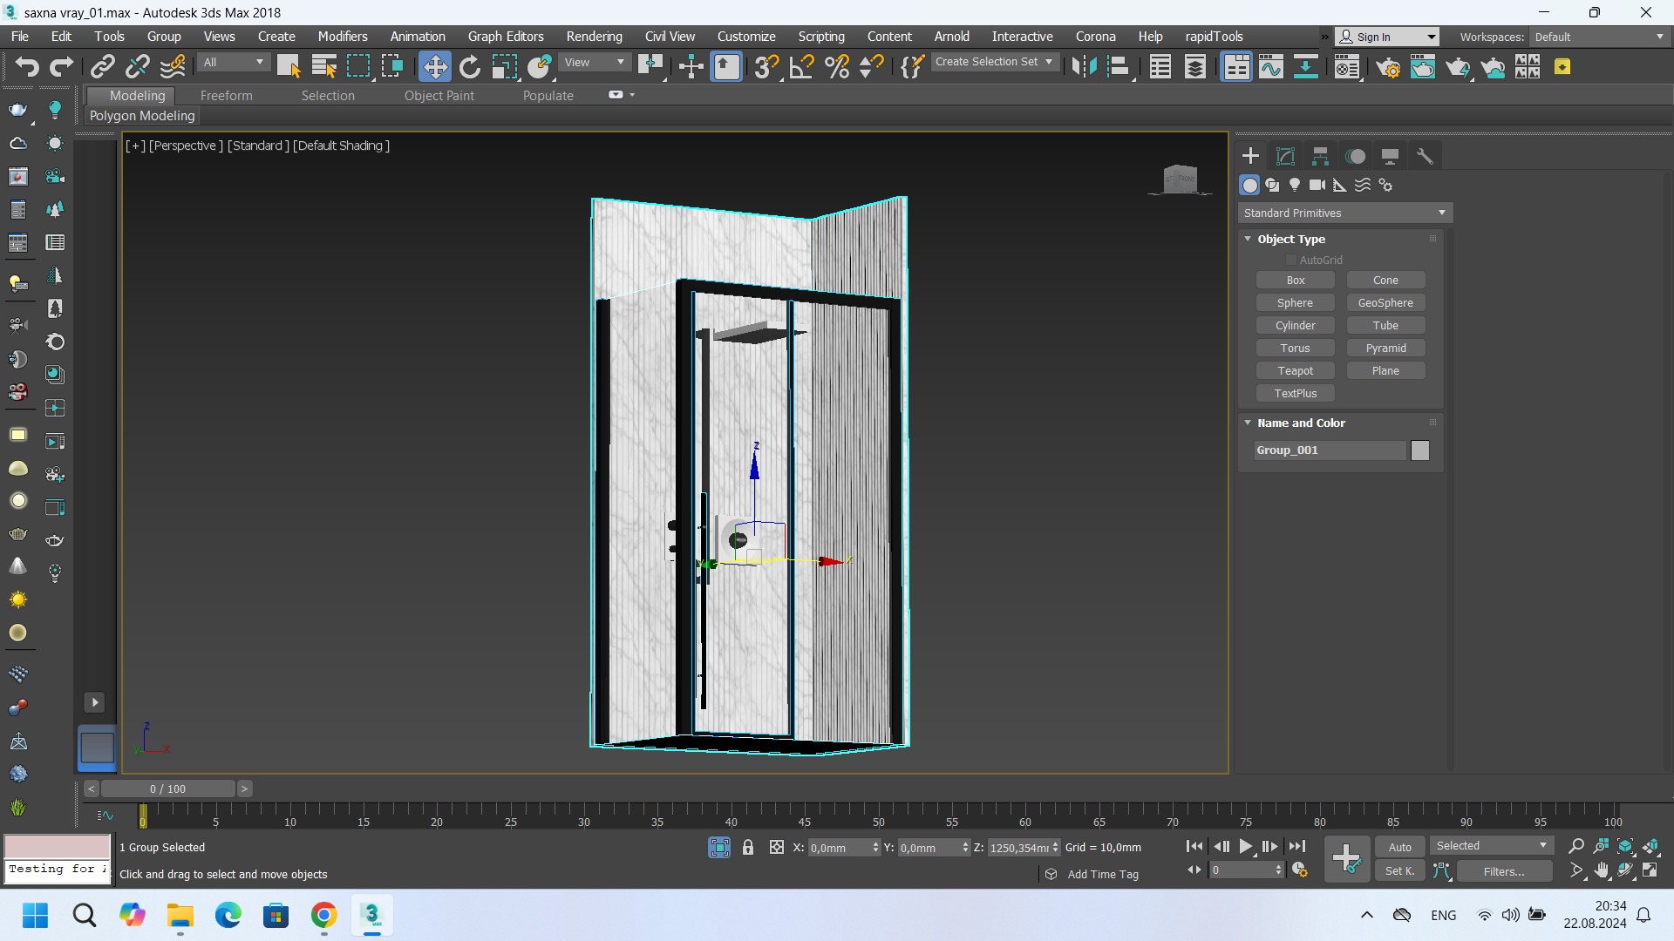Open the selection filter All dropdown
Image resolution: width=1674 pixels, height=941 pixels.
233,63
